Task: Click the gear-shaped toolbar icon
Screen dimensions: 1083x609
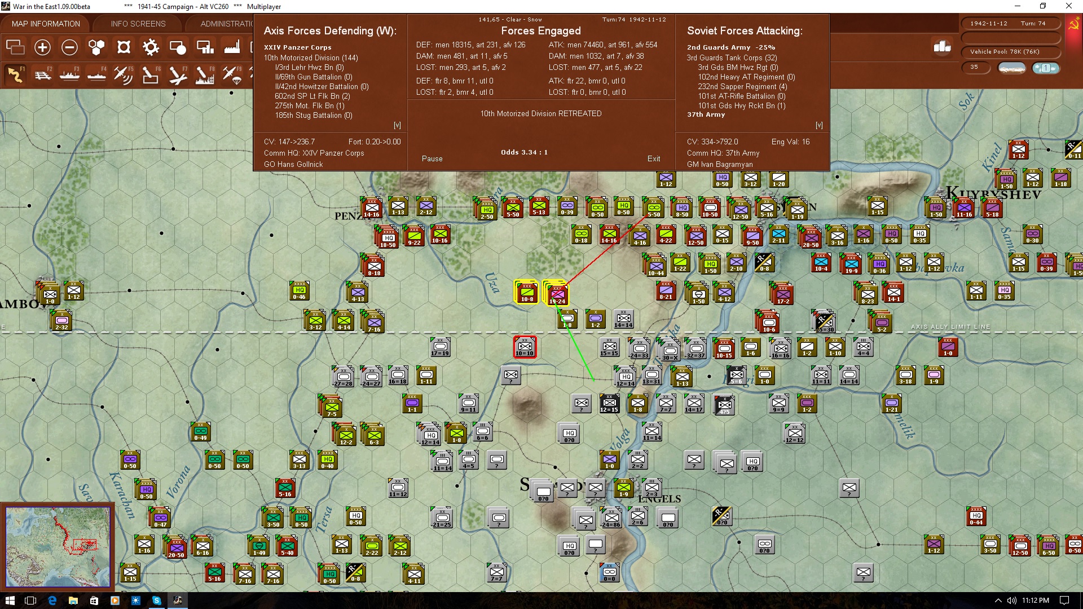Action: coord(151,47)
